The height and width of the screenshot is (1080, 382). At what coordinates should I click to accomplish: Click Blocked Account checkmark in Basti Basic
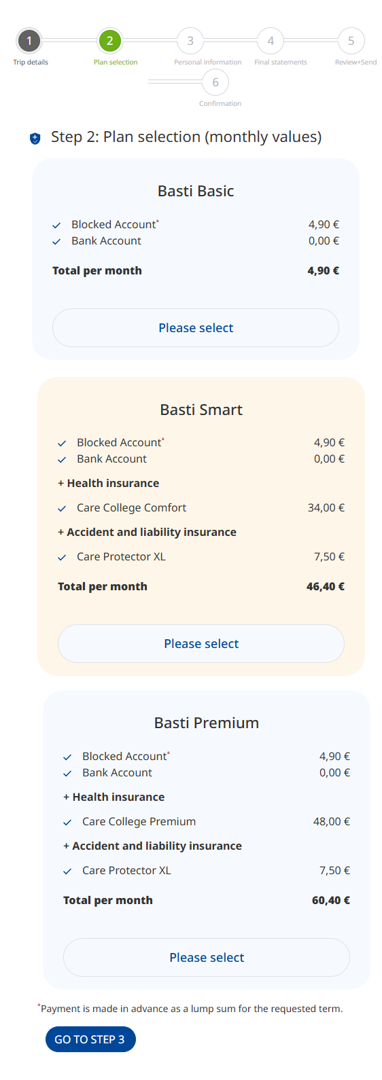click(57, 226)
